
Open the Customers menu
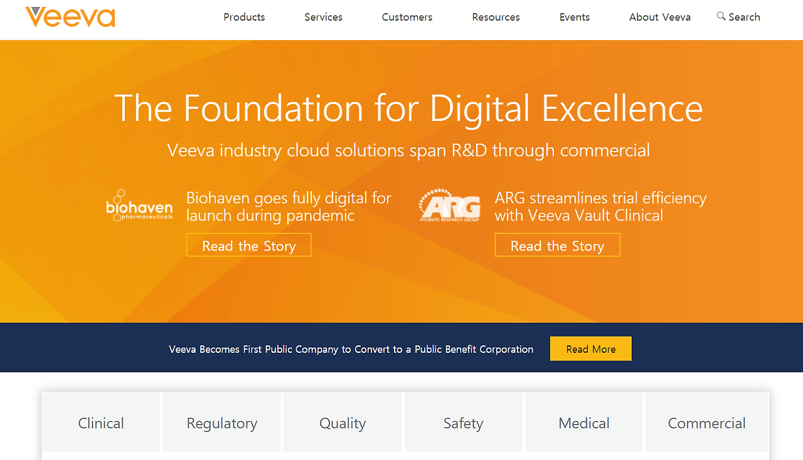(407, 17)
